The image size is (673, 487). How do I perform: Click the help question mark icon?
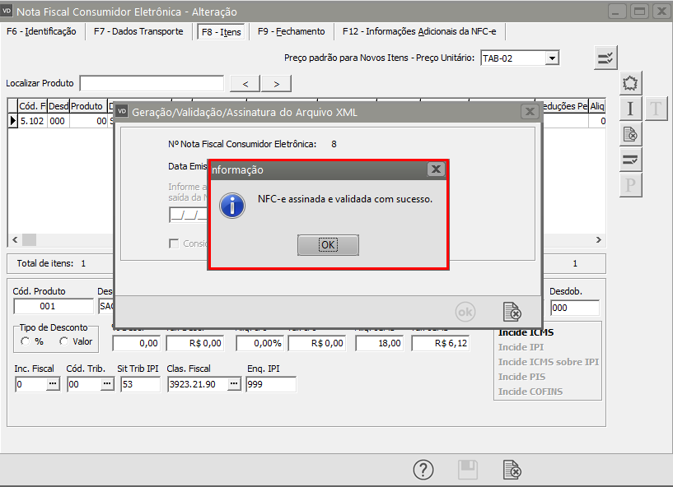pos(423,470)
